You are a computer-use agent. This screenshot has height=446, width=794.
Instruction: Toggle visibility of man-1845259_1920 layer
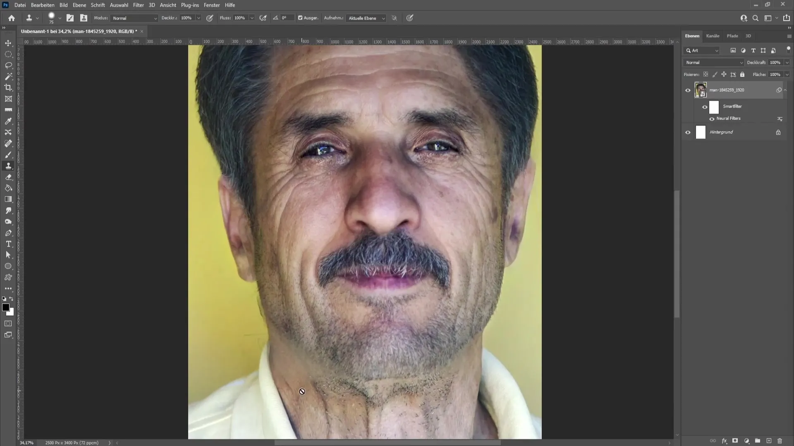coord(688,90)
